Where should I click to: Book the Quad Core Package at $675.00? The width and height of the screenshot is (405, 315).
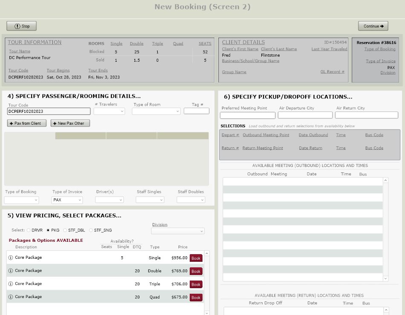click(x=196, y=298)
